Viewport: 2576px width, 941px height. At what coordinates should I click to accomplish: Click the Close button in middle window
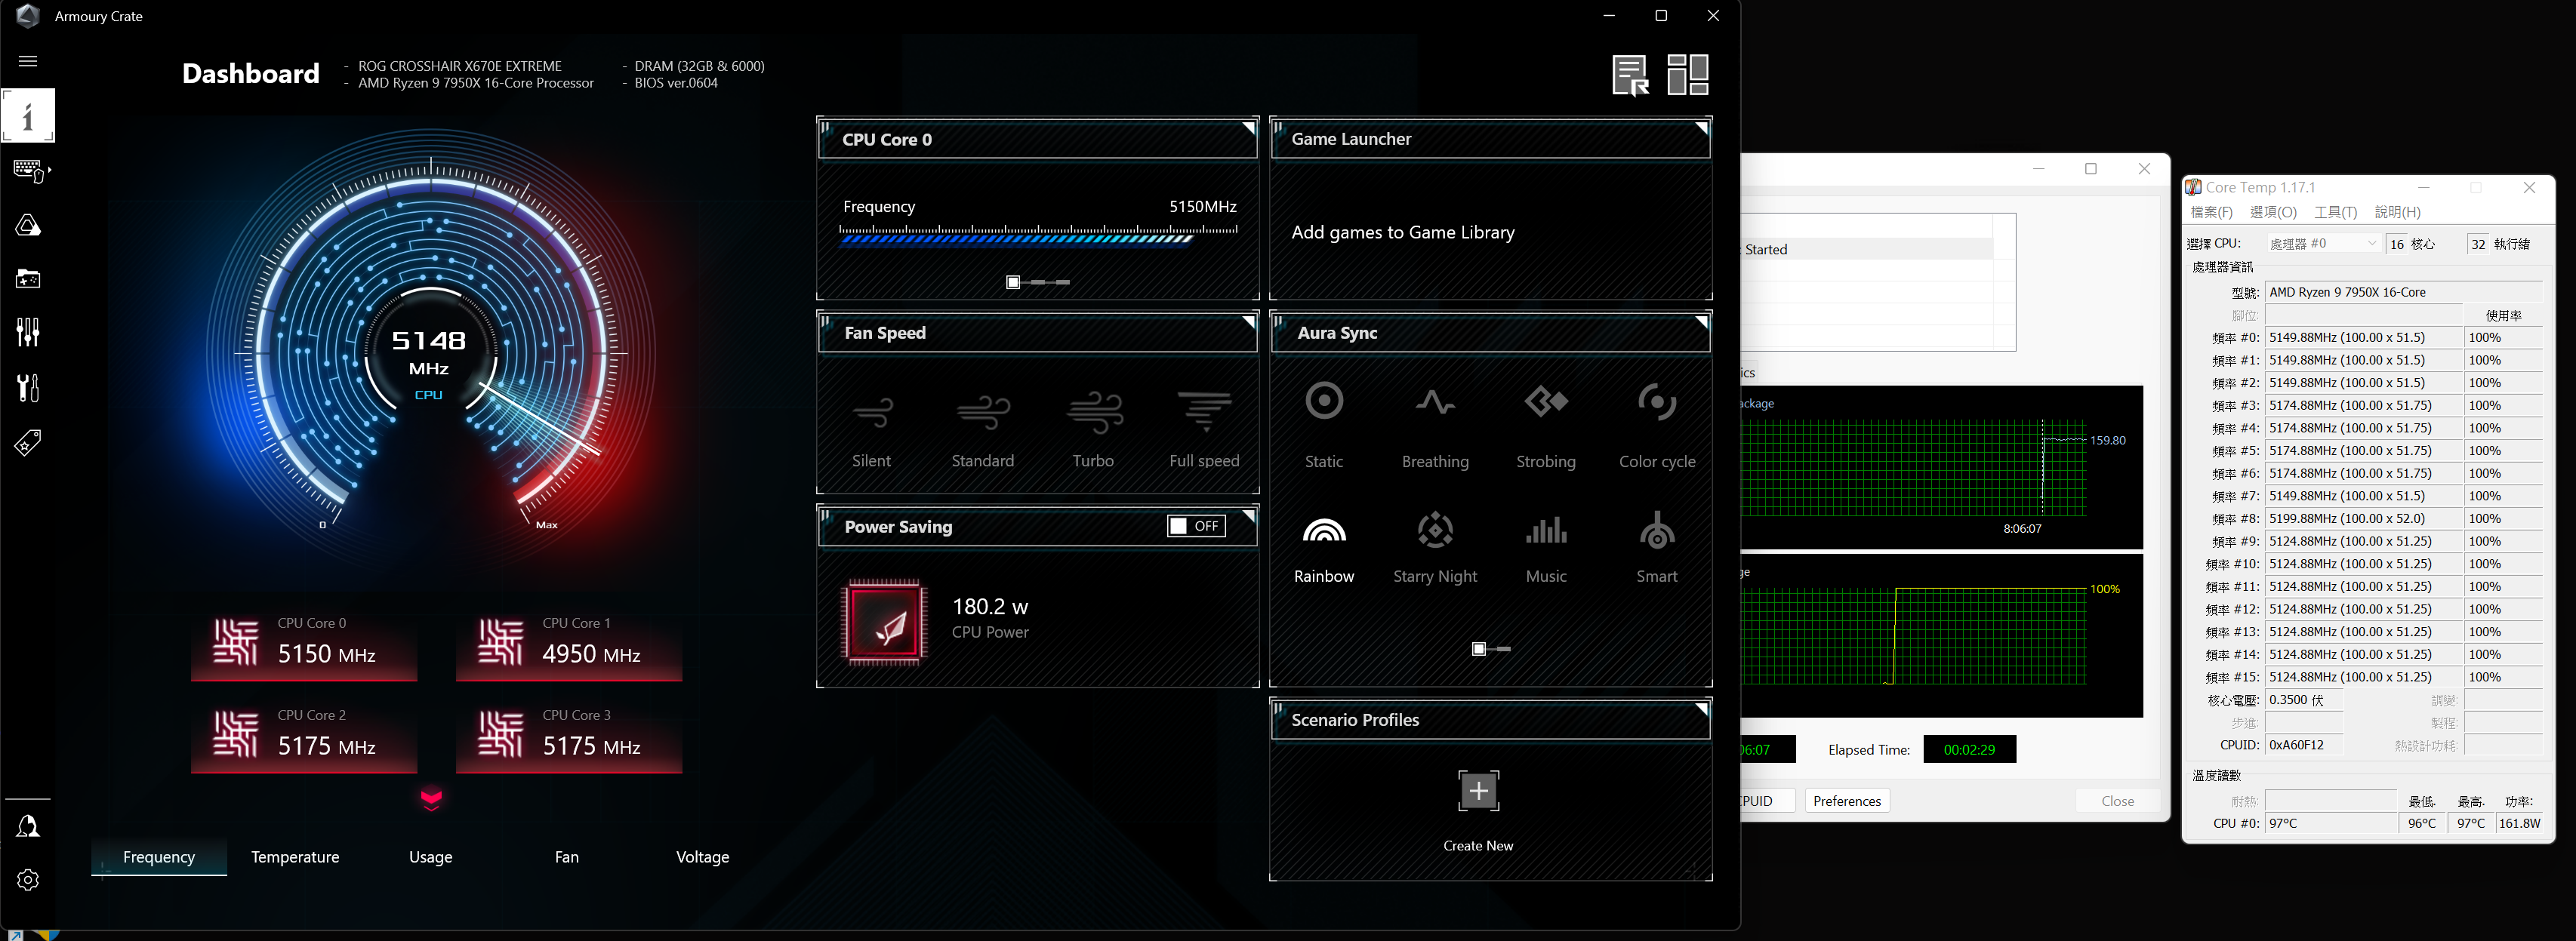[x=2117, y=801]
